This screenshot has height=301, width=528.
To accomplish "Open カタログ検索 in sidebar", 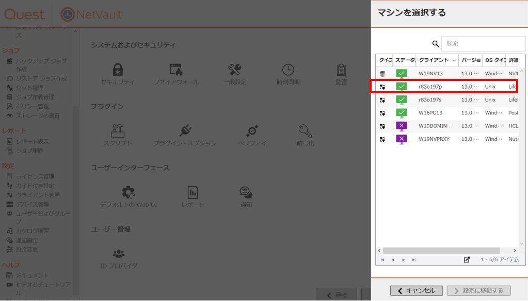I will click(33, 231).
